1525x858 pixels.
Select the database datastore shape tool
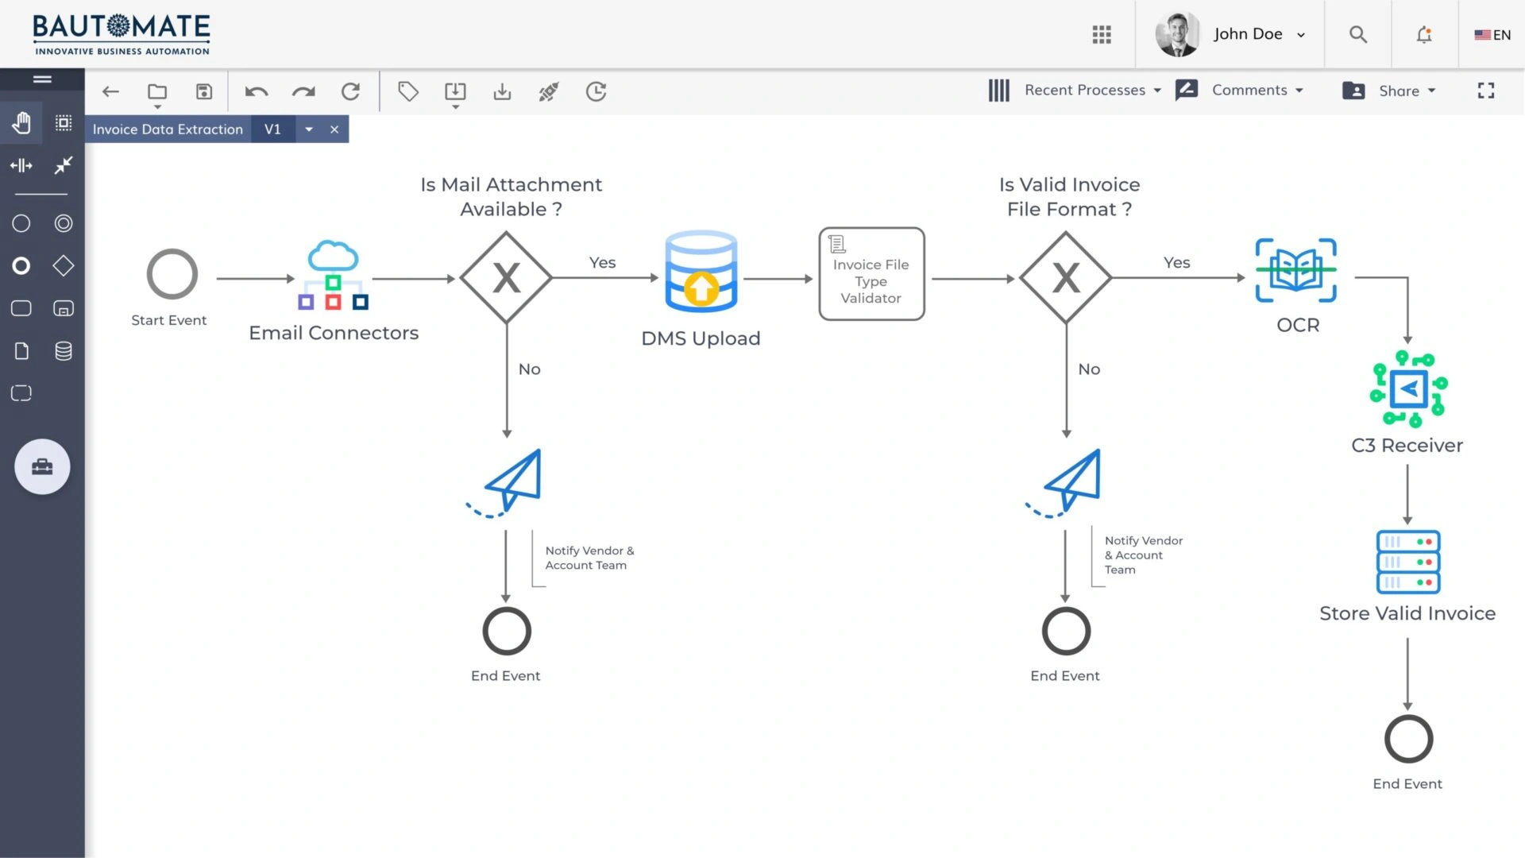coord(64,350)
